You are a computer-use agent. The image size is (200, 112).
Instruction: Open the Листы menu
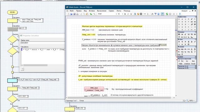[119, 11]
